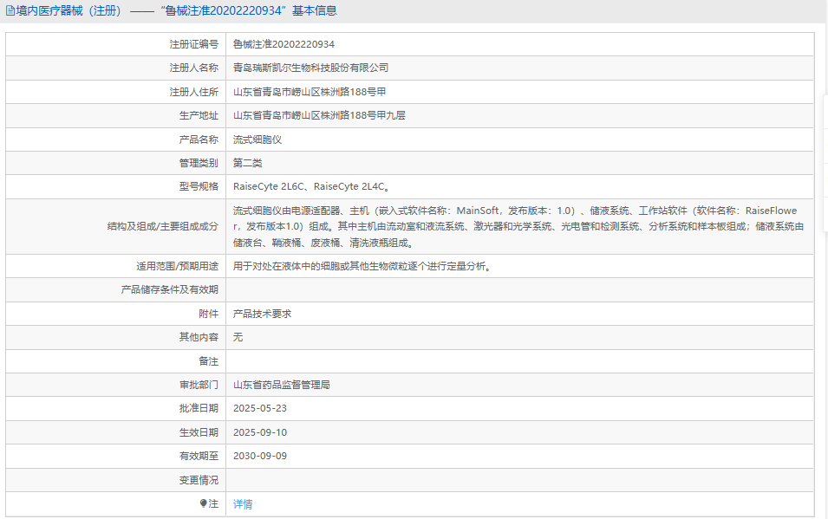828x519 pixels.
Task: Click the 适用范围/预期用途 label
Action: [177, 266]
